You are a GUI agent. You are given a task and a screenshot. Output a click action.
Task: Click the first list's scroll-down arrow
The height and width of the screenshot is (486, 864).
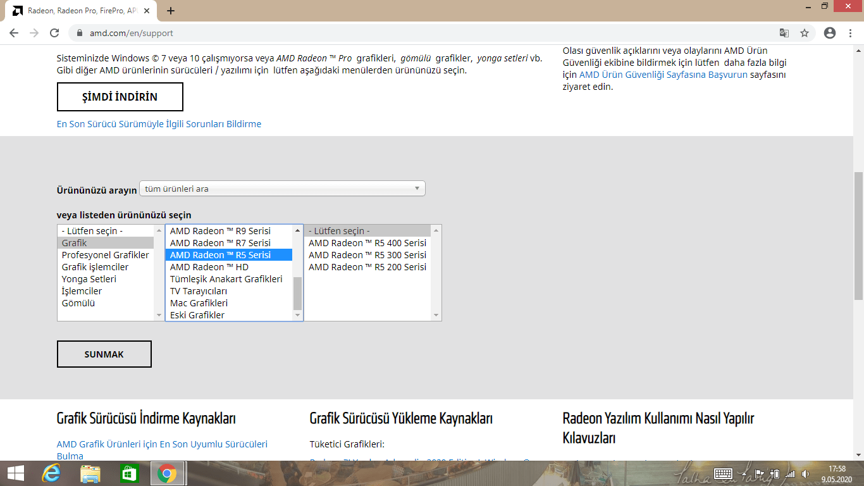pyautogui.click(x=159, y=316)
